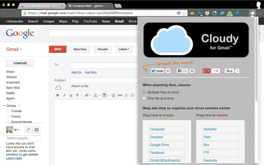Expand the Gmail dropdown menu
Image resolution: width=264 pixels, height=165 pixels.
14,49
